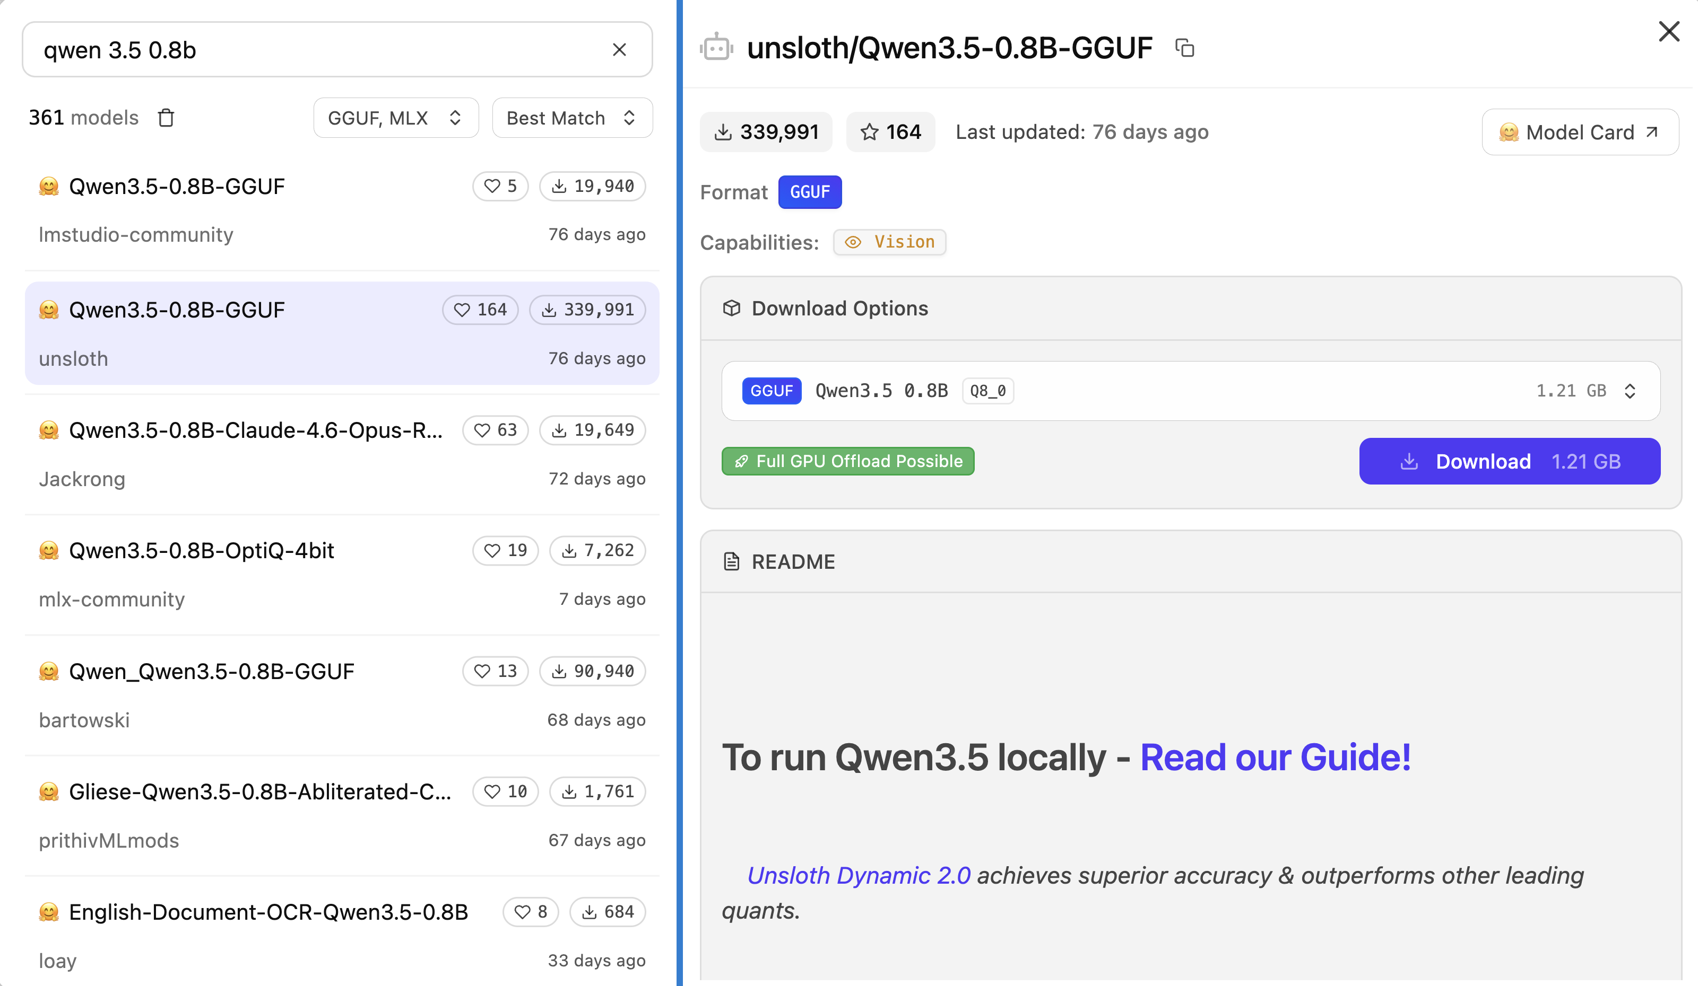Image resolution: width=1698 pixels, height=986 pixels.
Task: Click the 164 star count in details header
Action: (891, 132)
